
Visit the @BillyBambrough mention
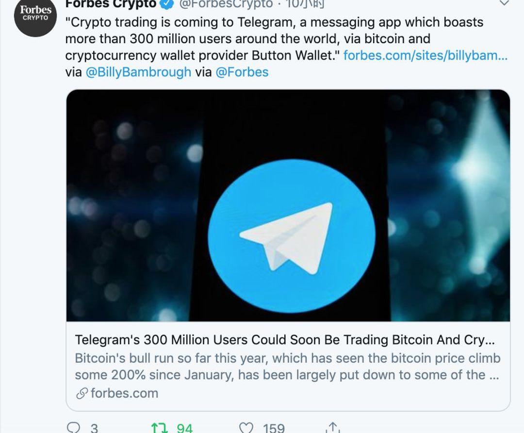(138, 72)
